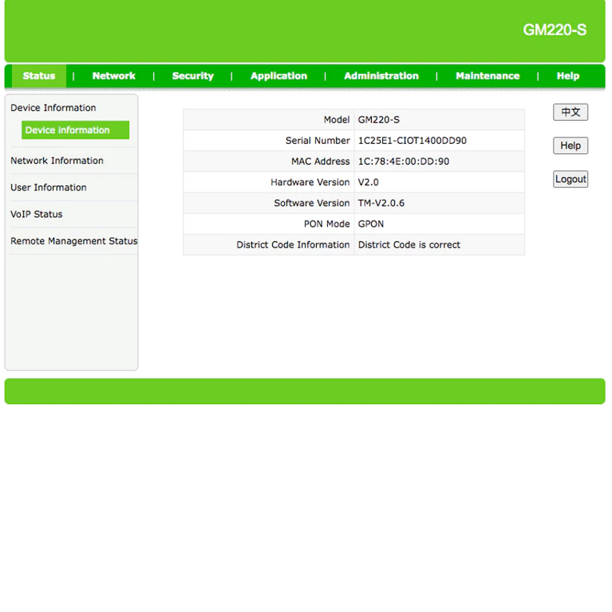Open the Status tab in navigation bar
The image size is (612, 612).
click(x=39, y=76)
